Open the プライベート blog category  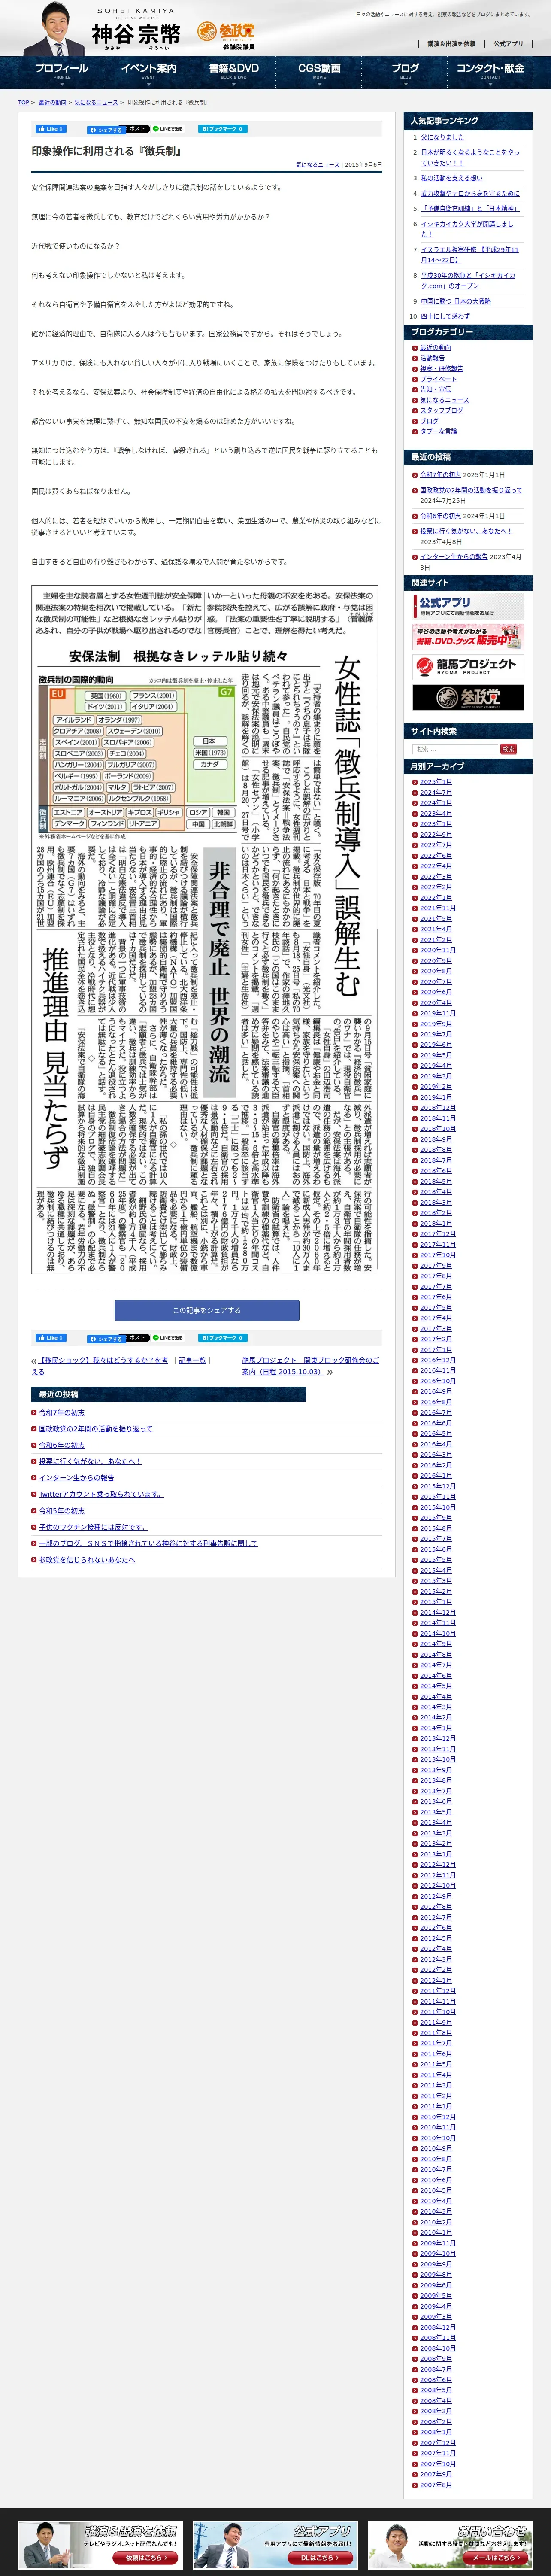click(438, 379)
